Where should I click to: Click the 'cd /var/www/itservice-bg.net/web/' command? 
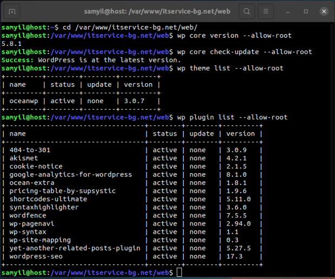pyautogui.click(x=130, y=28)
